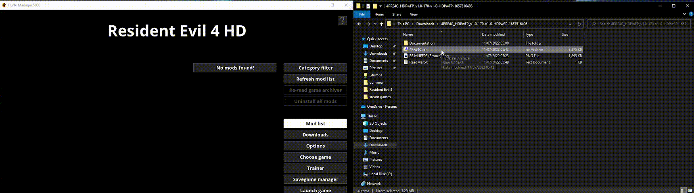
Task: Expand address bar history dropdown
Action: click(x=570, y=24)
